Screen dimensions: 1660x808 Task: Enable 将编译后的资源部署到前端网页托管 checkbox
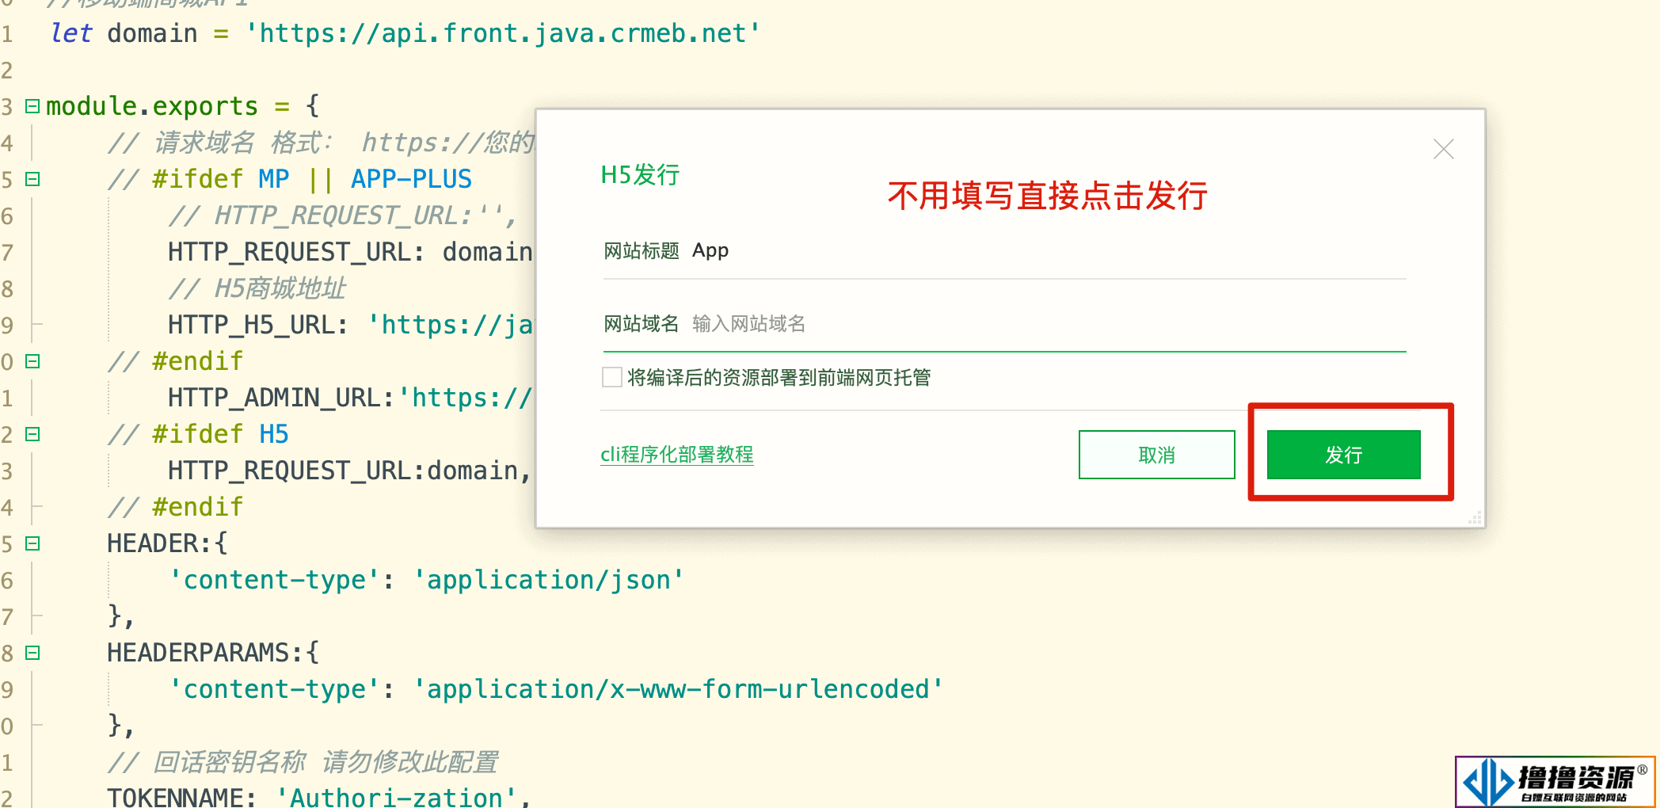(611, 377)
